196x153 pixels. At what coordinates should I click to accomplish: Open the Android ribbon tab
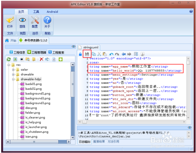click(x=52, y=12)
